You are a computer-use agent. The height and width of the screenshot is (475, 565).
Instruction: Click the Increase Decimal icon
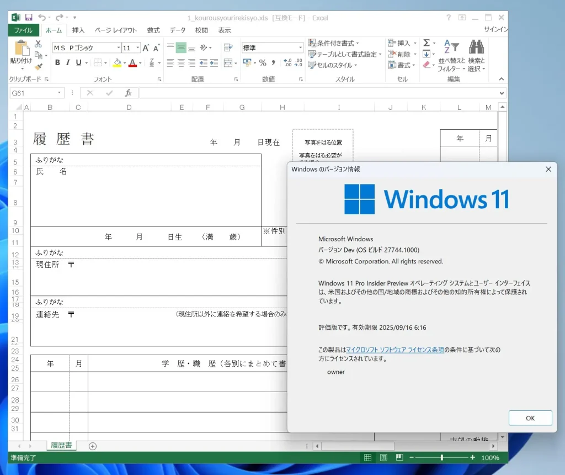coord(287,63)
